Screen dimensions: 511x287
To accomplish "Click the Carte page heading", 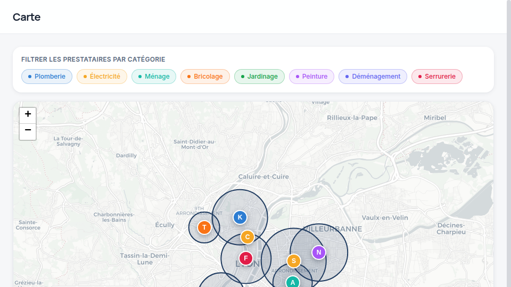I will (x=27, y=17).
